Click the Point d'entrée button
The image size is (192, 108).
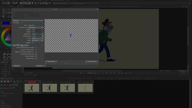51,61
